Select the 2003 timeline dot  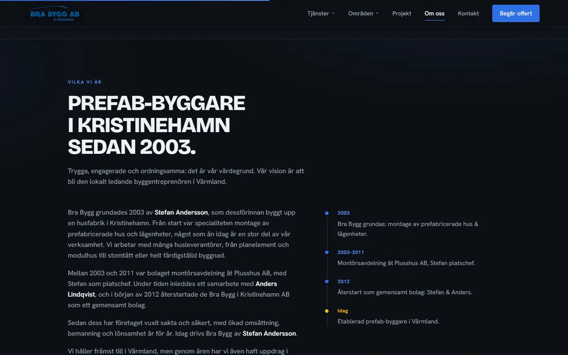click(327, 213)
